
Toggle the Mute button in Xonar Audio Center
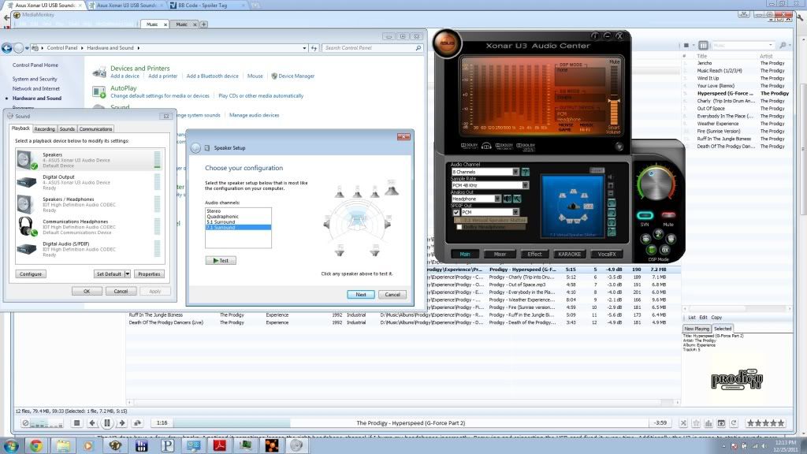(x=668, y=215)
